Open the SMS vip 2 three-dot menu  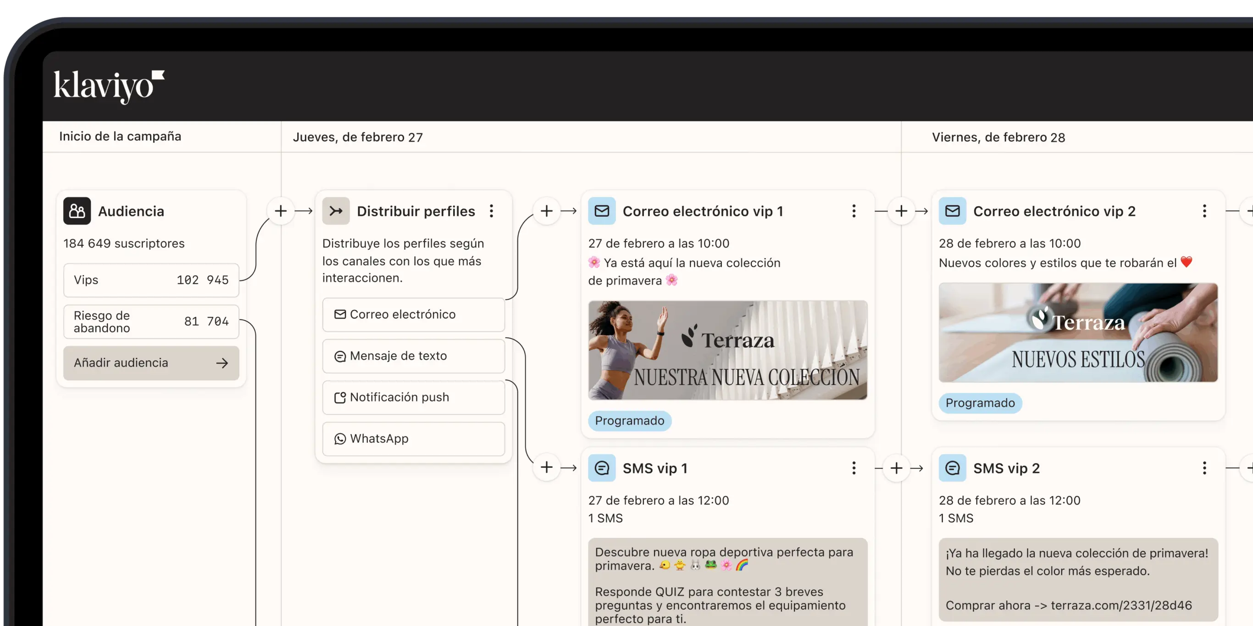pos(1204,468)
